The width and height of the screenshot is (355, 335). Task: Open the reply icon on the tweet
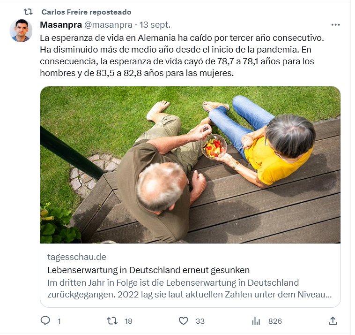point(45,321)
